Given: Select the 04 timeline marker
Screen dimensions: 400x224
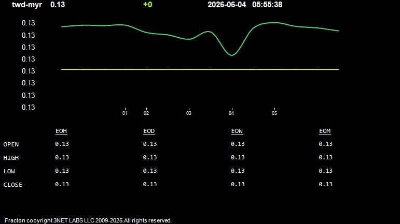Looking at the screenshot, I should 231,113.
